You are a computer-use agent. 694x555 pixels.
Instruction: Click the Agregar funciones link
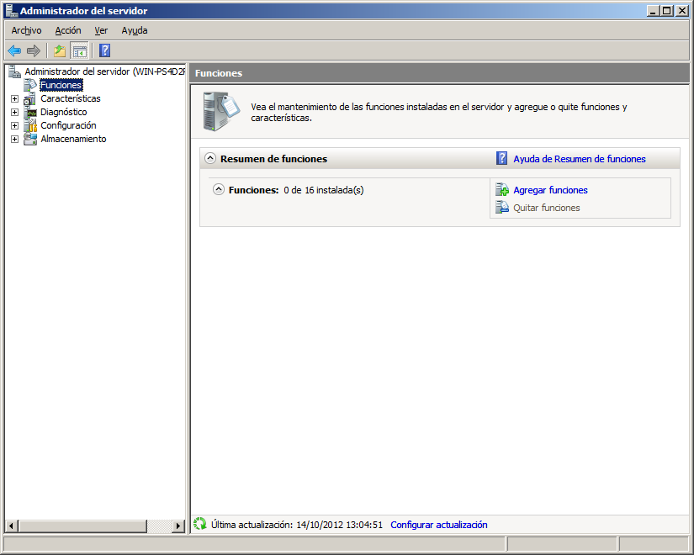coord(549,190)
